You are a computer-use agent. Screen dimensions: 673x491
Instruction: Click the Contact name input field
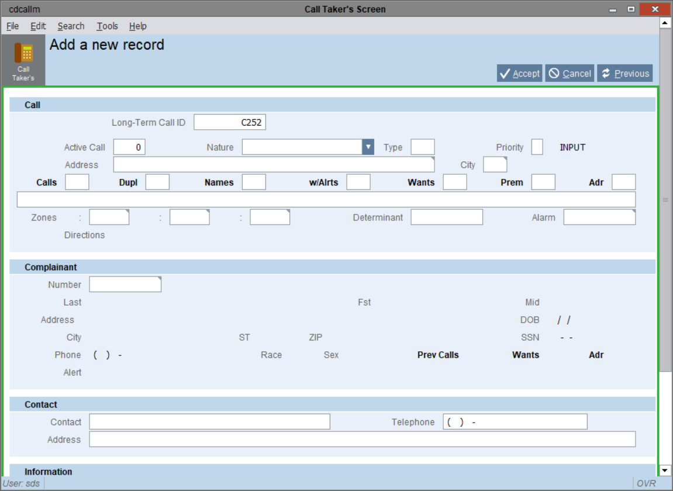point(209,422)
